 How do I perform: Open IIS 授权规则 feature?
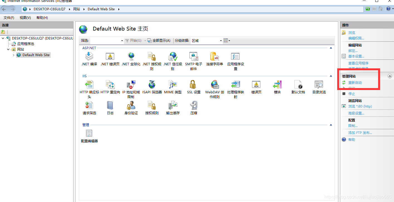click(152, 108)
